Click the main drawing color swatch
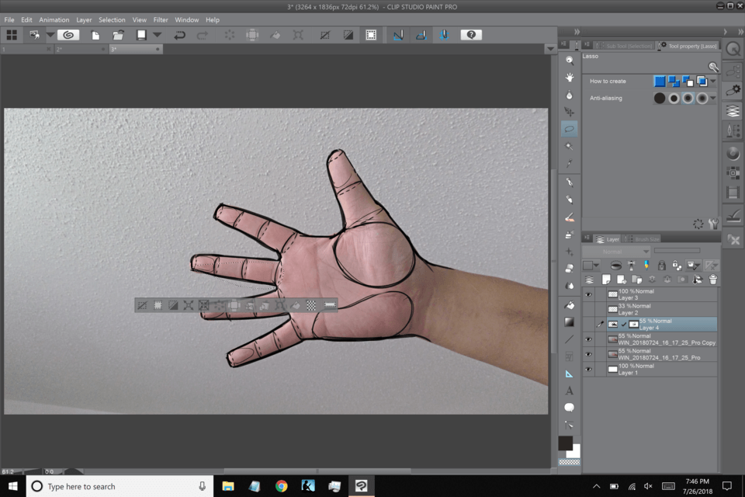This screenshot has width=745, height=497. pyautogui.click(x=566, y=443)
